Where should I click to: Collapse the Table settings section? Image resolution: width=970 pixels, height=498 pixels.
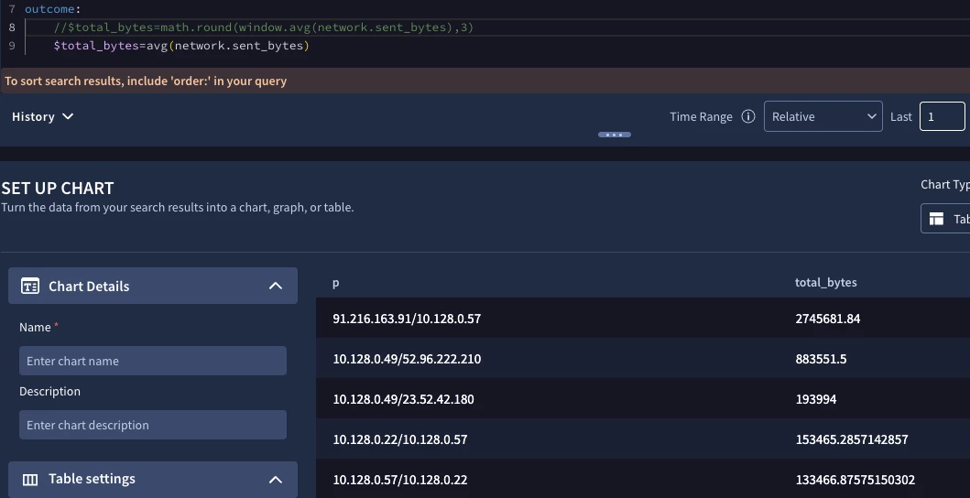(276, 480)
